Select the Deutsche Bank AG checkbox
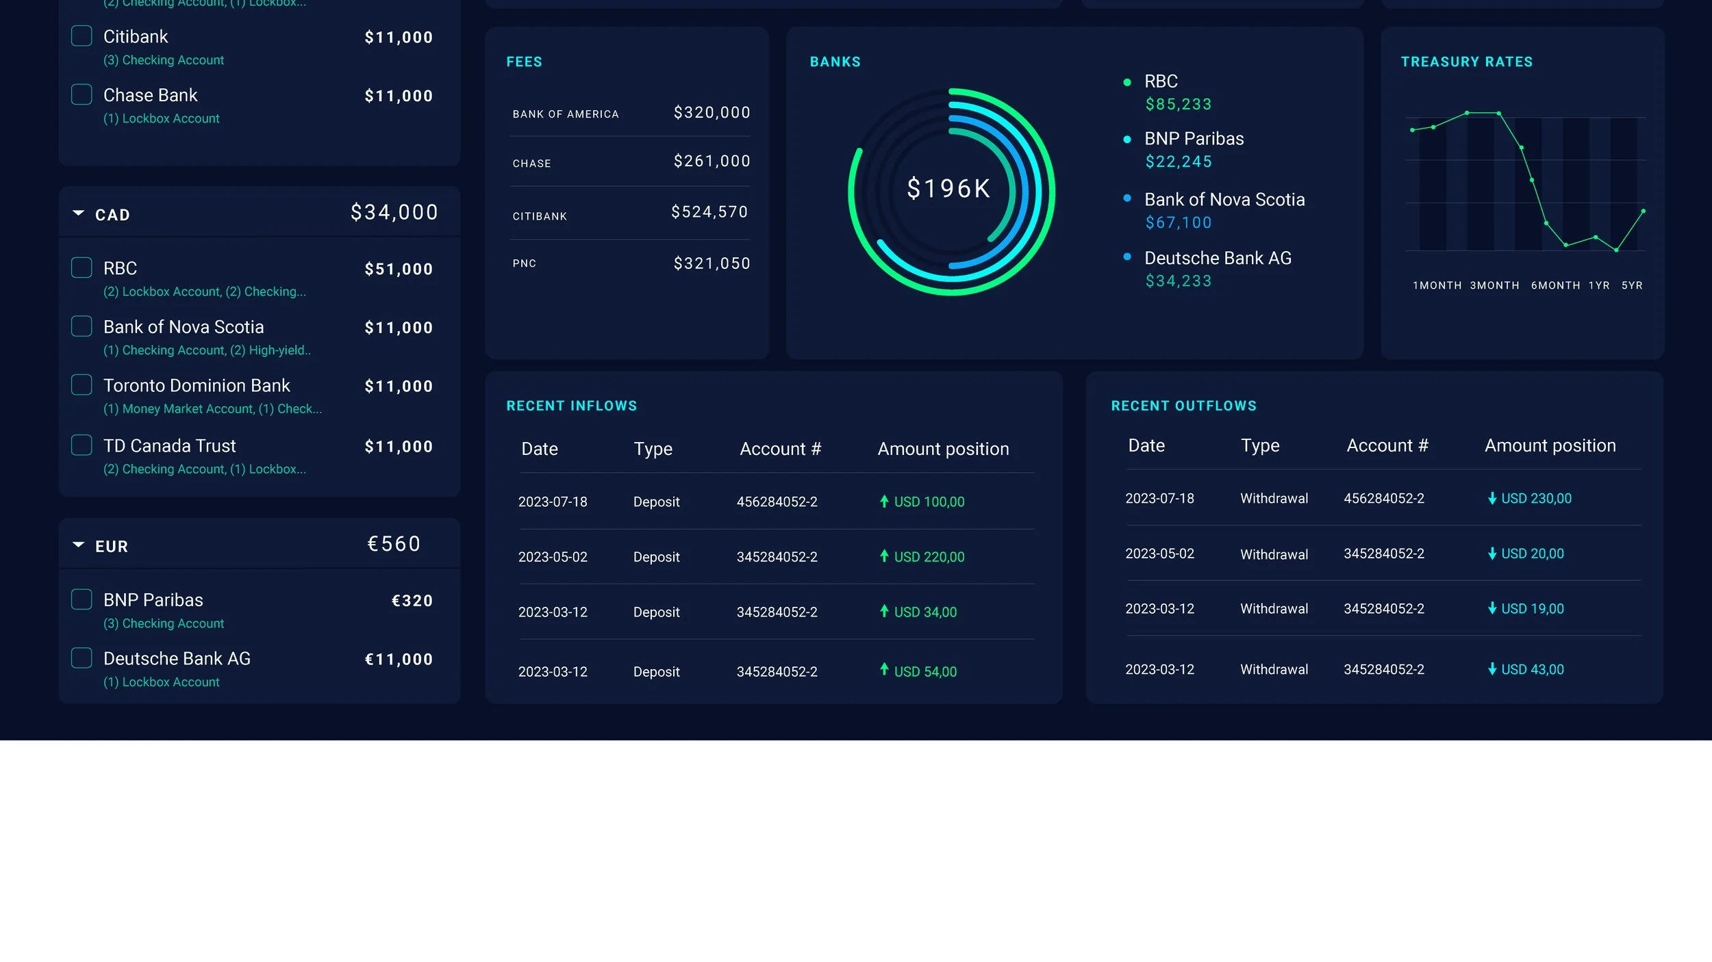1712x962 pixels. click(x=81, y=658)
